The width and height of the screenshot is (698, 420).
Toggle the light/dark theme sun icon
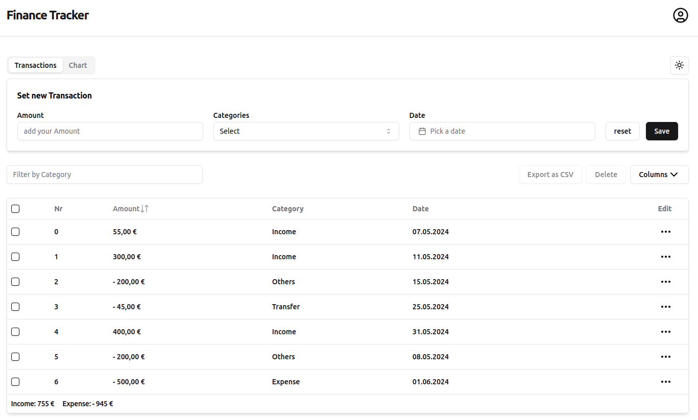(x=679, y=65)
